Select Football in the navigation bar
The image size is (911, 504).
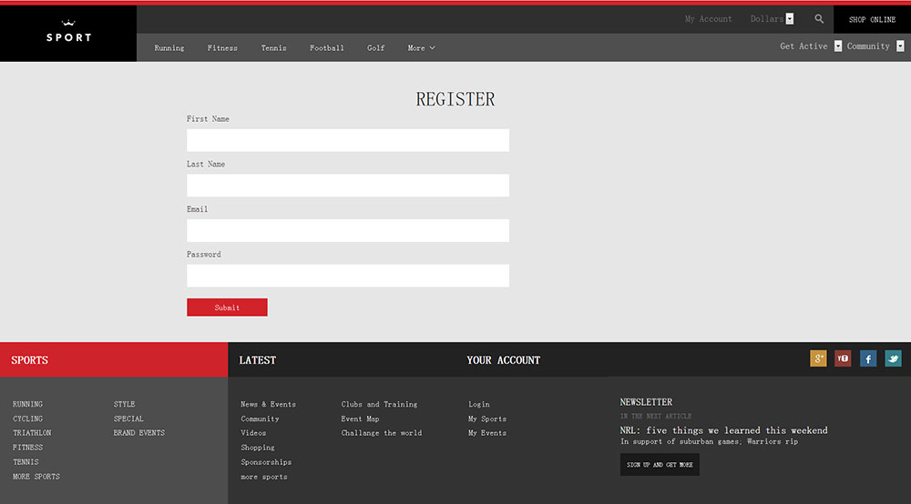pos(326,48)
